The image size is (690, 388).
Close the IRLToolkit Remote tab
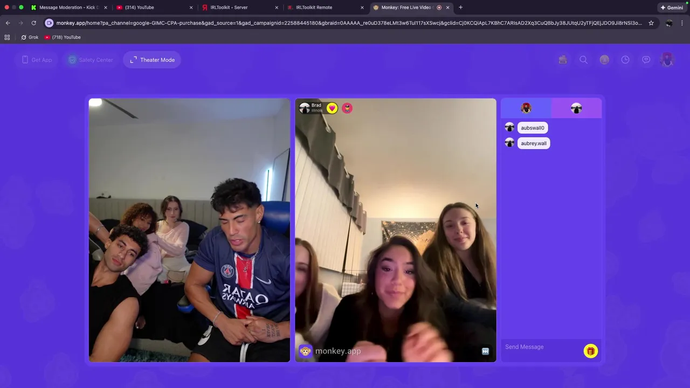click(362, 8)
